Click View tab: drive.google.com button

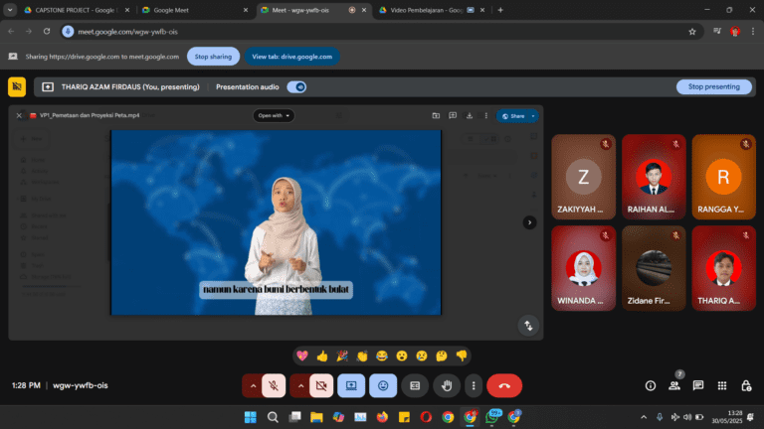[x=291, y=57]
